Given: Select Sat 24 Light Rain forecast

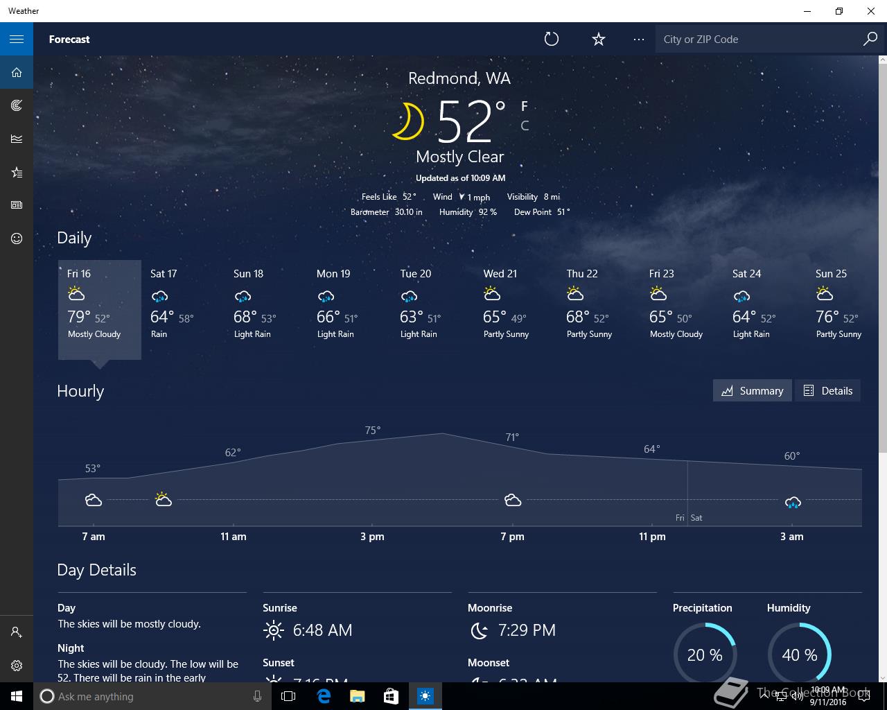Looking at the screenshot, I should [x=765, y=309].
